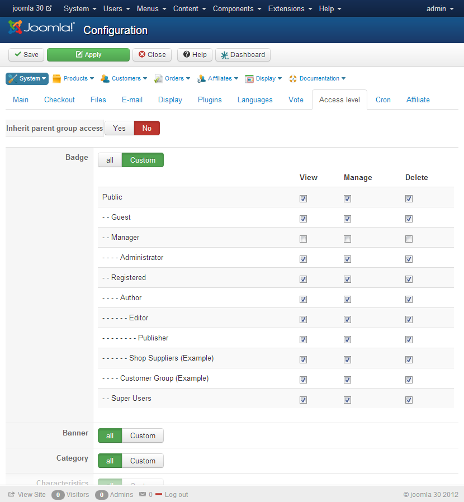This screenshot has height=502, width=464.
Task: Click the Customers people icon
Action: (105, 79)
